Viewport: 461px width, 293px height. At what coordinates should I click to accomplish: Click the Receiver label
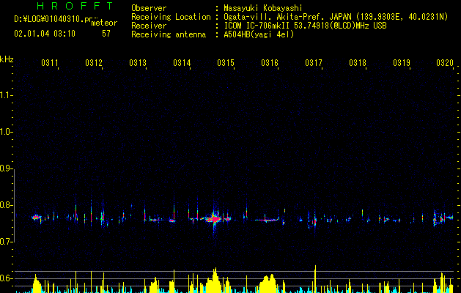pyautogui.click(x=149, y=26)
